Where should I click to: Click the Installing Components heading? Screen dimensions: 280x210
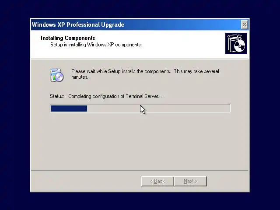68,38
